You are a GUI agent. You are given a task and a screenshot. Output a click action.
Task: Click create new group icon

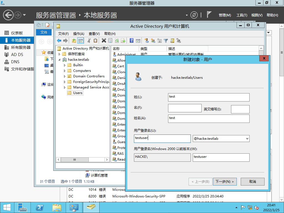click(x=153, y=41)
